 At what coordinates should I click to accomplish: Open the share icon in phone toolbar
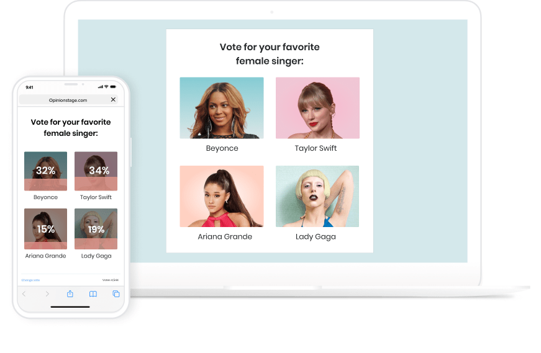(70, 294)
